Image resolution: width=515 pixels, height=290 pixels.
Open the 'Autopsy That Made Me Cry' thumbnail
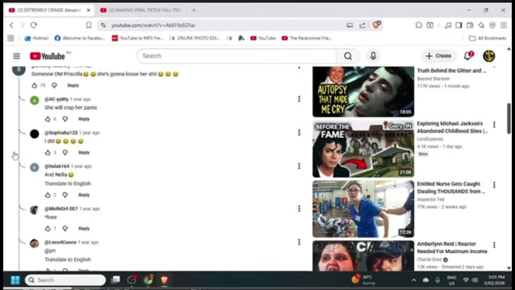[363, 92]
